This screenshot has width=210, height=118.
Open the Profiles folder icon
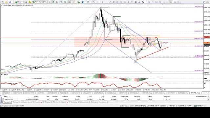click(x=6, y=2)
